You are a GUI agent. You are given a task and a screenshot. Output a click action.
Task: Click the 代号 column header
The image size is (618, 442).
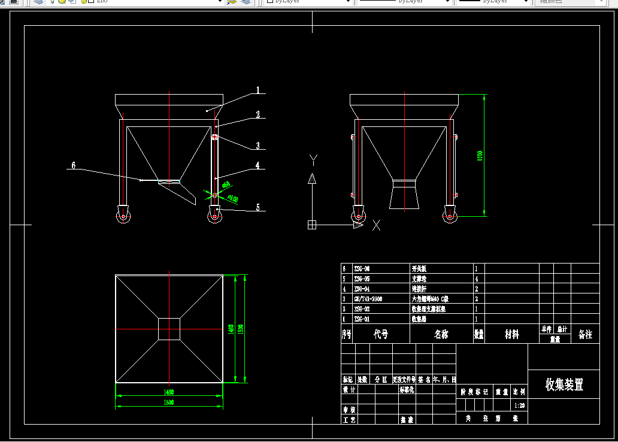pyautogui.click(x=381, y=334)
